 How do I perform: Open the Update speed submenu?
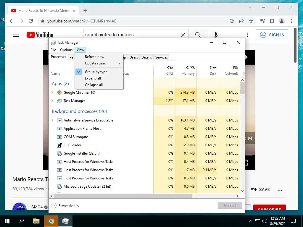pos(99,63)
